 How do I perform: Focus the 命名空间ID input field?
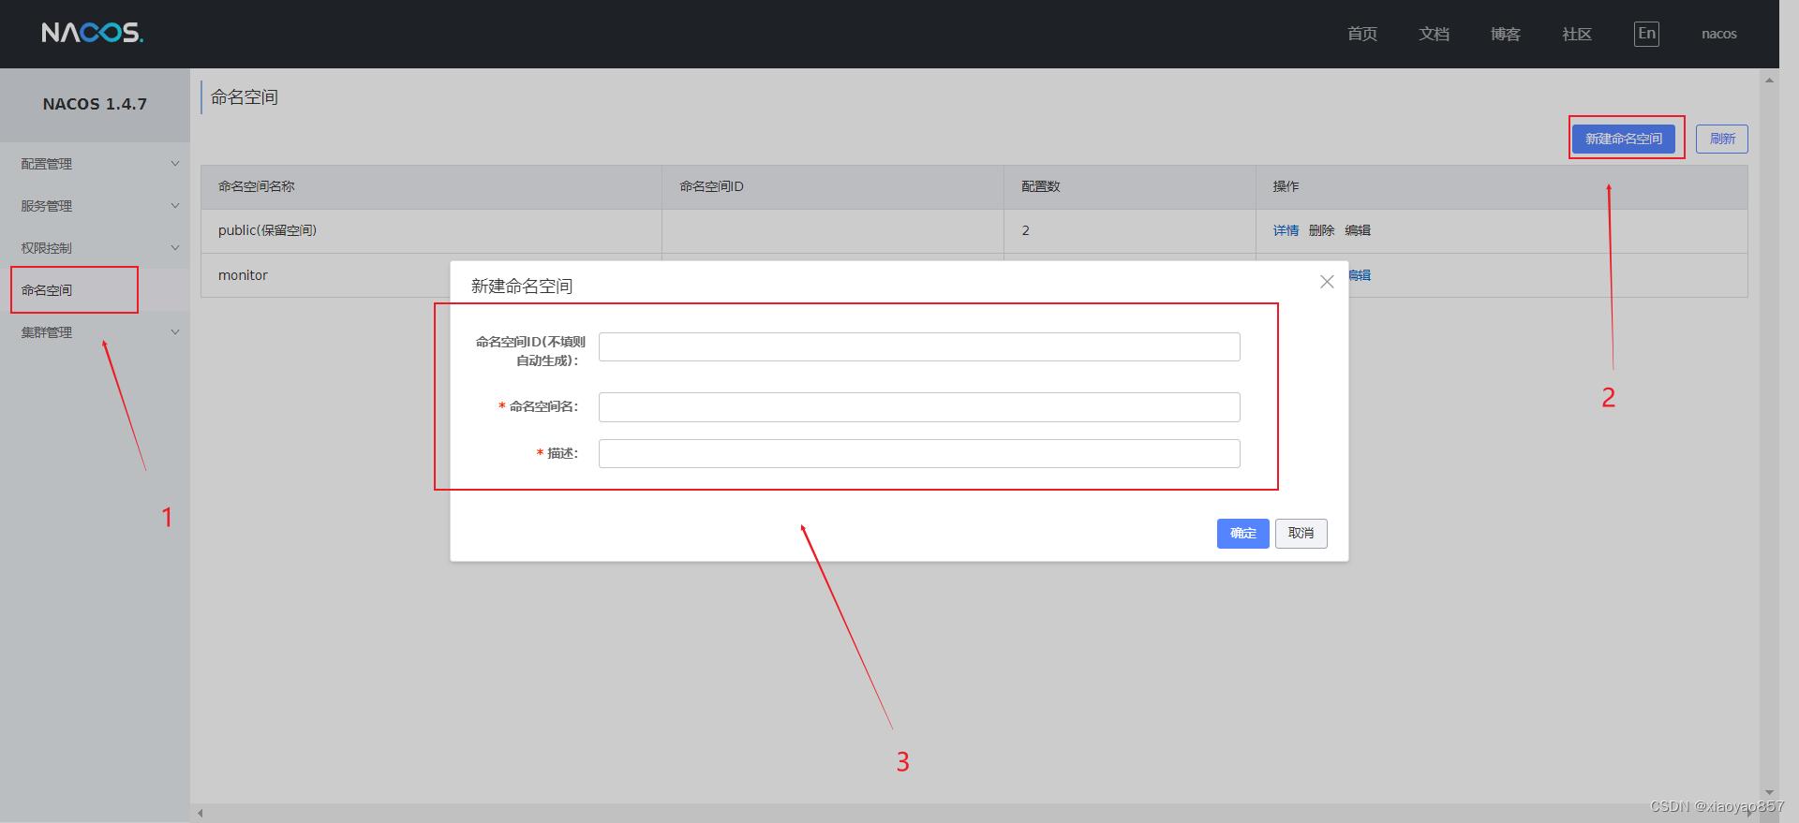[919, 346]
